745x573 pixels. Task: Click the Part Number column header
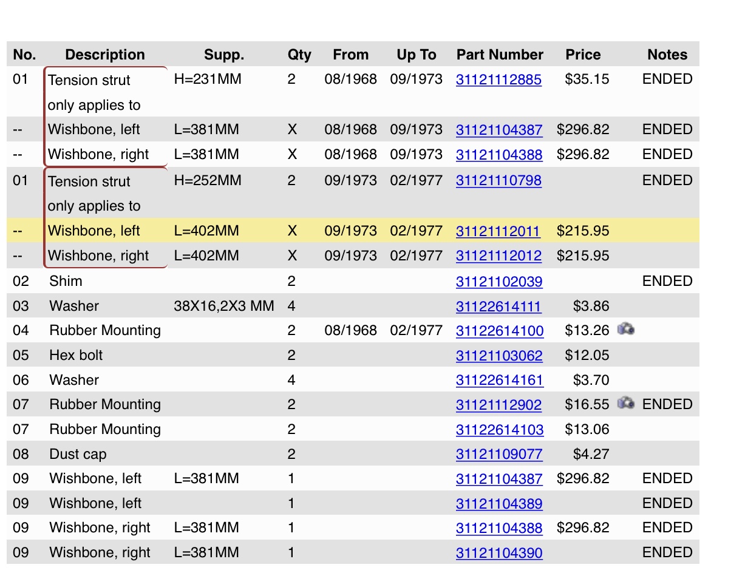click(500, 55)
